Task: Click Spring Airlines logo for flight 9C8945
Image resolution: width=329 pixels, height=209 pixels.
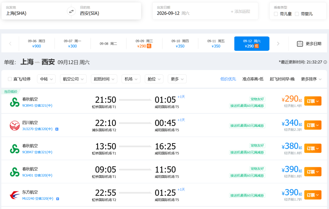Action: pyautogui.click(x=15, y=102)
